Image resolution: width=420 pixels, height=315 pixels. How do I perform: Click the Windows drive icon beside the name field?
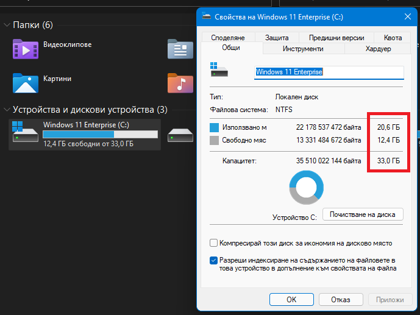pyautogui.click(x=219, y=69)
